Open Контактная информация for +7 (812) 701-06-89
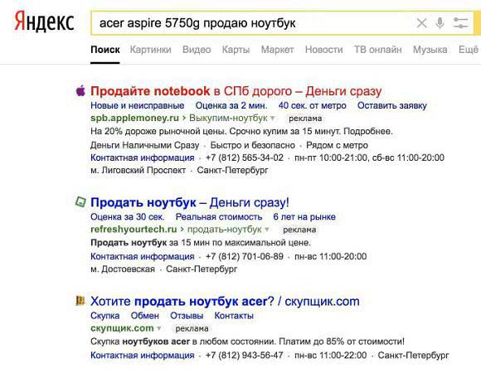481x373 pixels. pyautogui.click(x=143, y=256)
